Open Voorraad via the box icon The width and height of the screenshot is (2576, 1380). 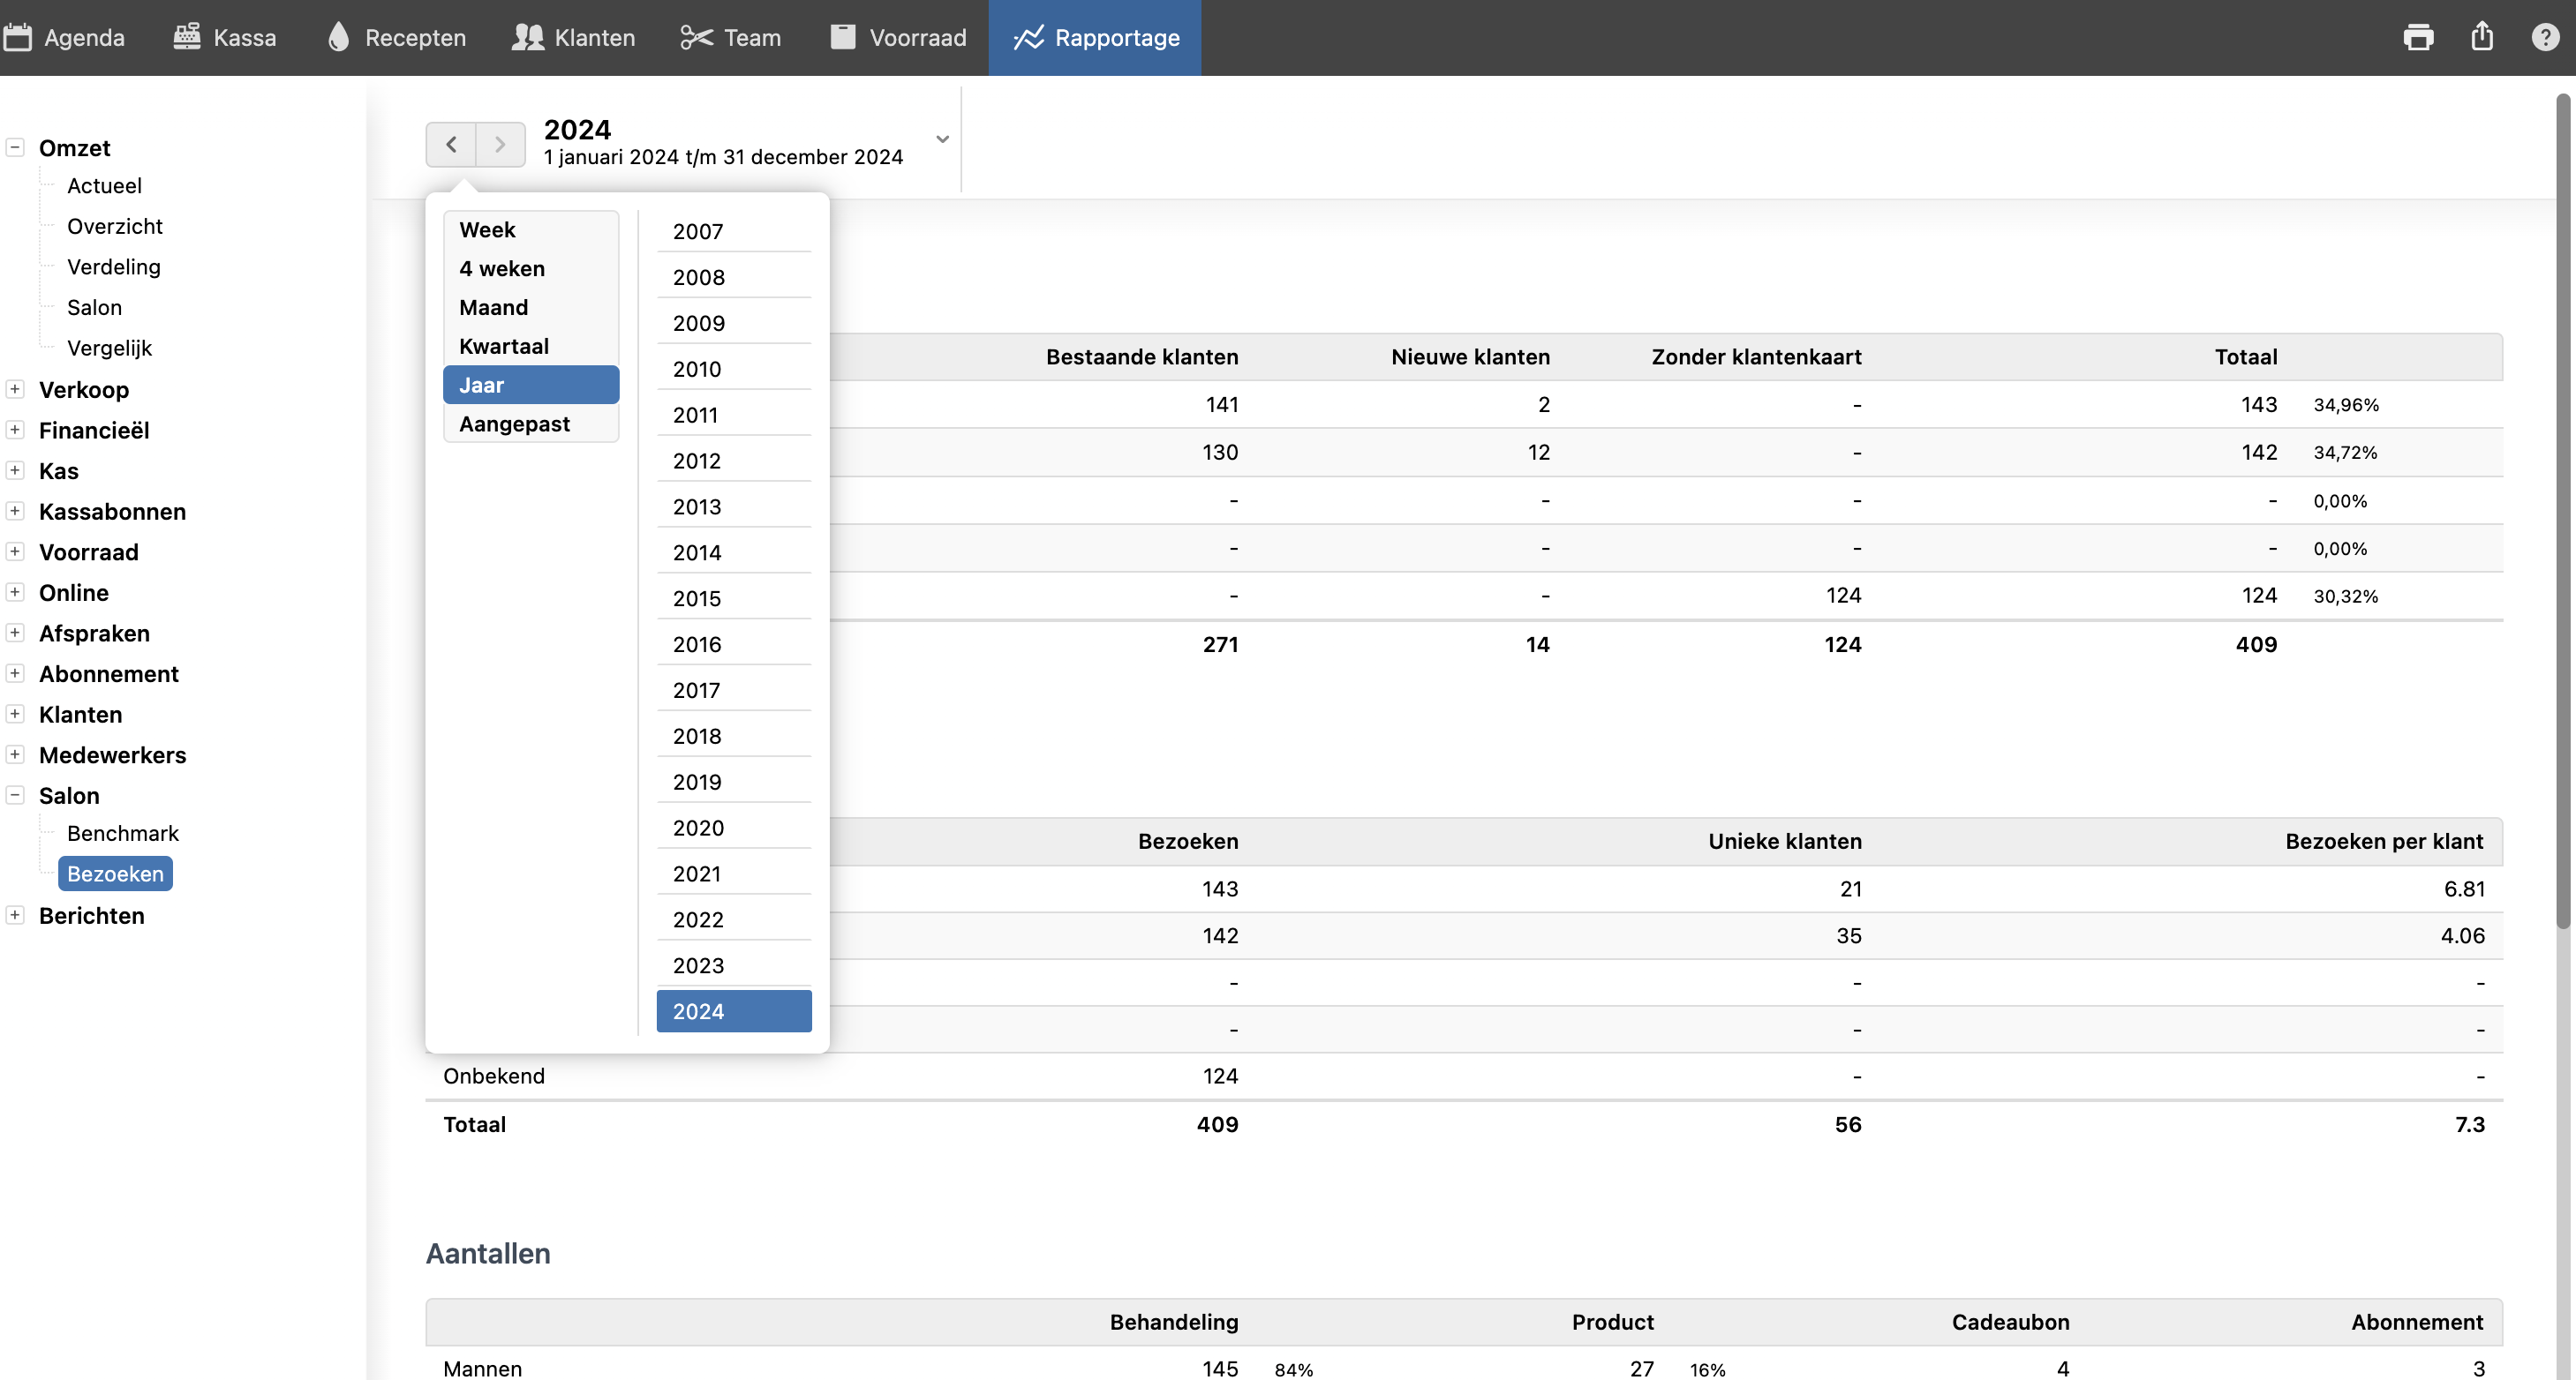(843, 38)
